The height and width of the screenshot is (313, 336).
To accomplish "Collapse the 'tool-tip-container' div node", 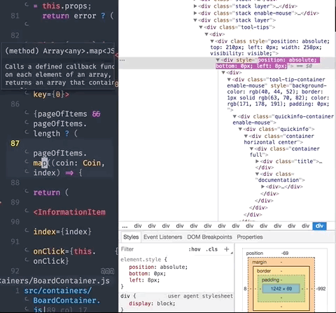I will click(x=229, y=79).
